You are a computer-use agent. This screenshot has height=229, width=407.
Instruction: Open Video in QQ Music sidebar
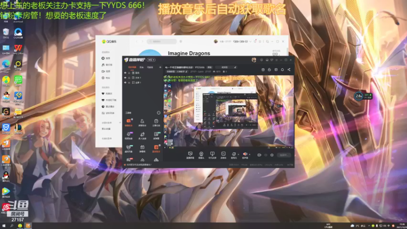point(106,71)
